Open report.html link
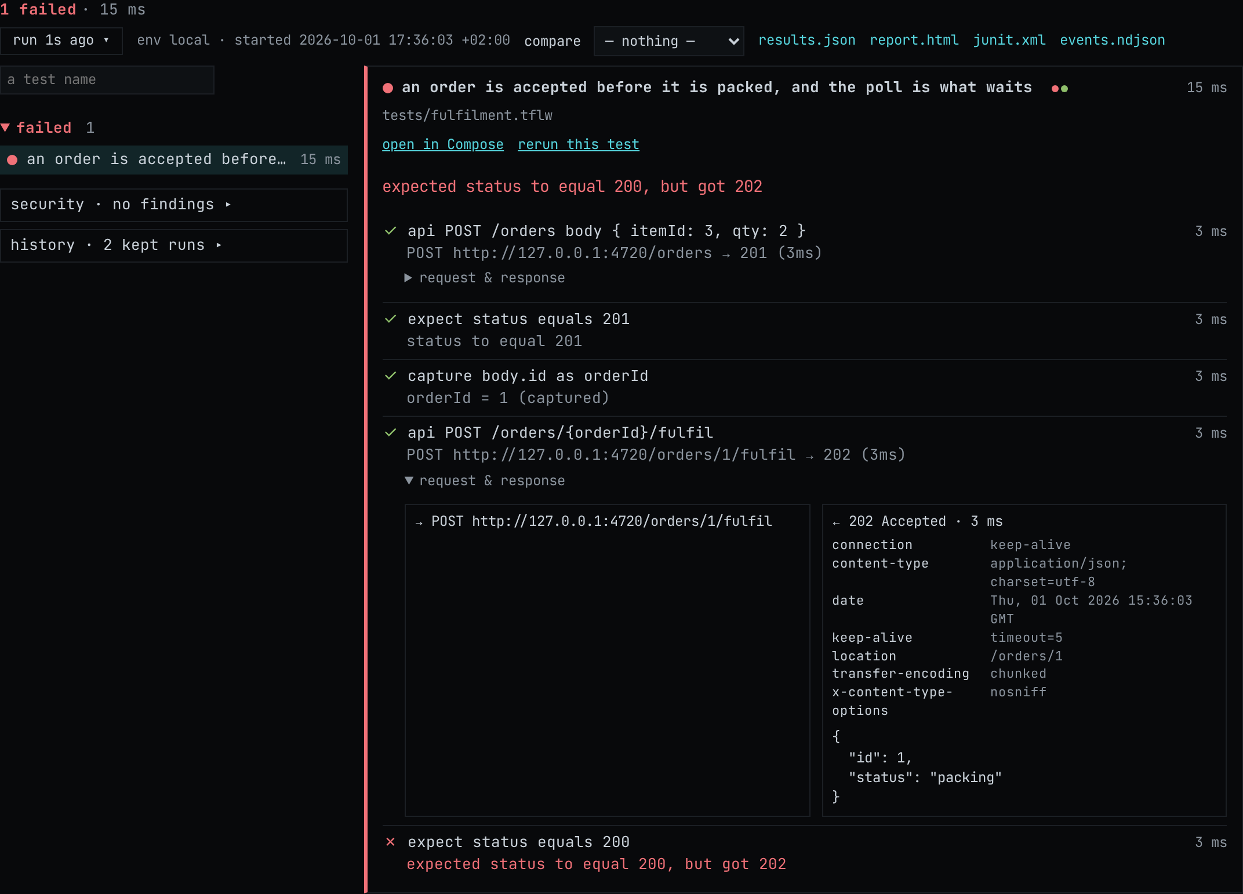Image resolution: width=1243 pixels, height=894 pixels. 914,40
